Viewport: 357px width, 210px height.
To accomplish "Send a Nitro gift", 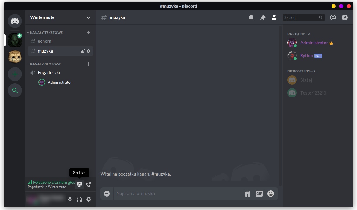I will pos(248,194).
